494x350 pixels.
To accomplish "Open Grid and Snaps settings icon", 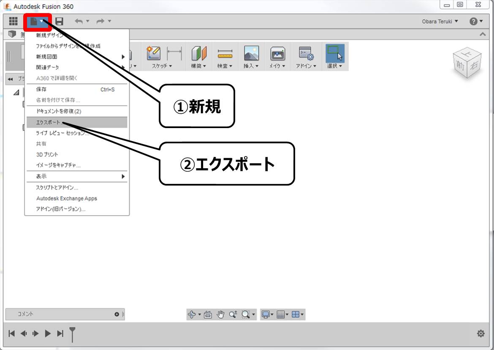I will click(281, 314).
